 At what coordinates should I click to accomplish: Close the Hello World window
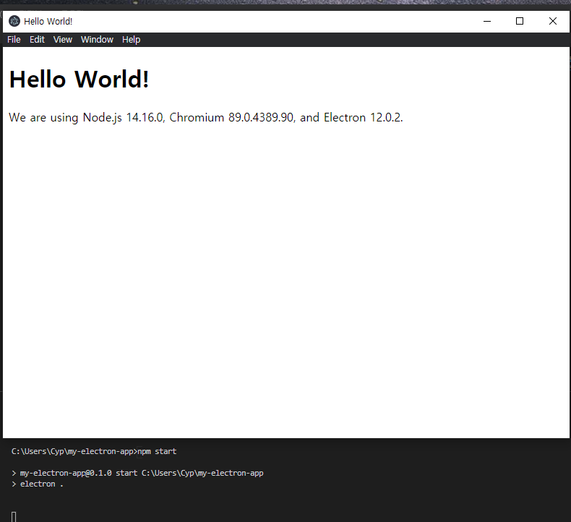click(x=553, y=21)
